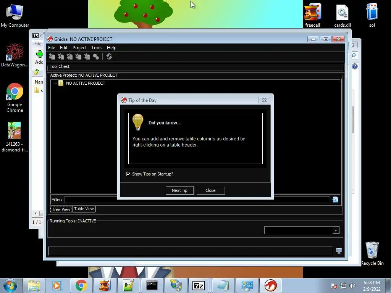Open the cards.dll file on the desktop

point(343,15)
